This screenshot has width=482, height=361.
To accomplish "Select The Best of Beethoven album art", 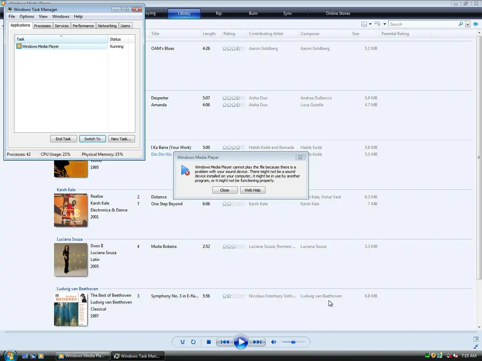I will 71,309.
